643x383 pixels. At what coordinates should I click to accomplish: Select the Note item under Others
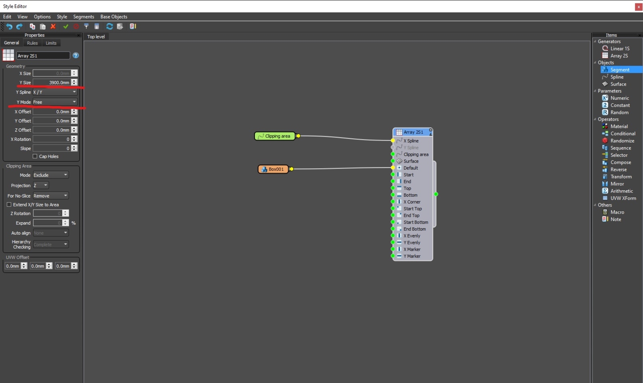616,220
